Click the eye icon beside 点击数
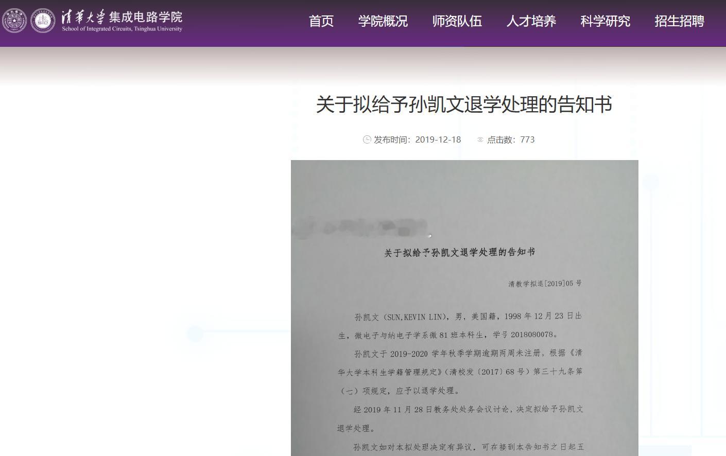This screenshot has width=726, height=456. tap(480, 139)
